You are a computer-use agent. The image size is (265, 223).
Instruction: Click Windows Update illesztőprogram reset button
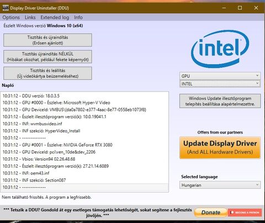click(x=220, y=101)
